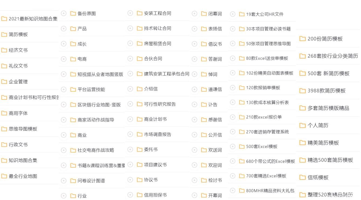The image size is (361, 200).
Task: Select the radio circle for 合伙合同
Action: point(130,58)
